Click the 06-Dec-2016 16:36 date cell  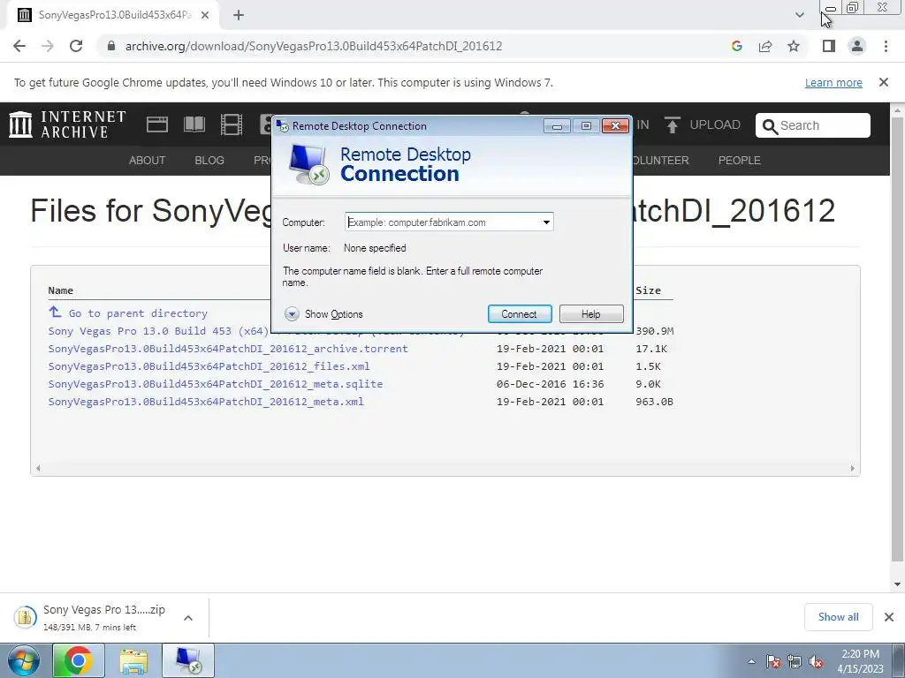coord(550,384)
